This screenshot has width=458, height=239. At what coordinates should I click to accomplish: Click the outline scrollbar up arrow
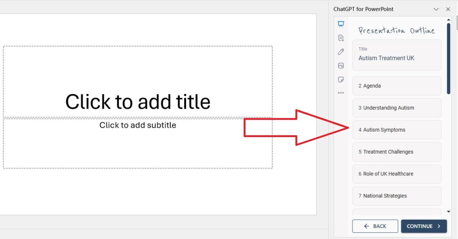click(449, 20)
